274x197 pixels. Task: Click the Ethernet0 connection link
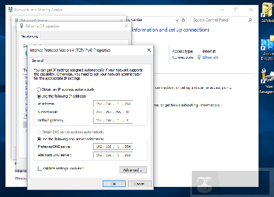click(211, 57)
